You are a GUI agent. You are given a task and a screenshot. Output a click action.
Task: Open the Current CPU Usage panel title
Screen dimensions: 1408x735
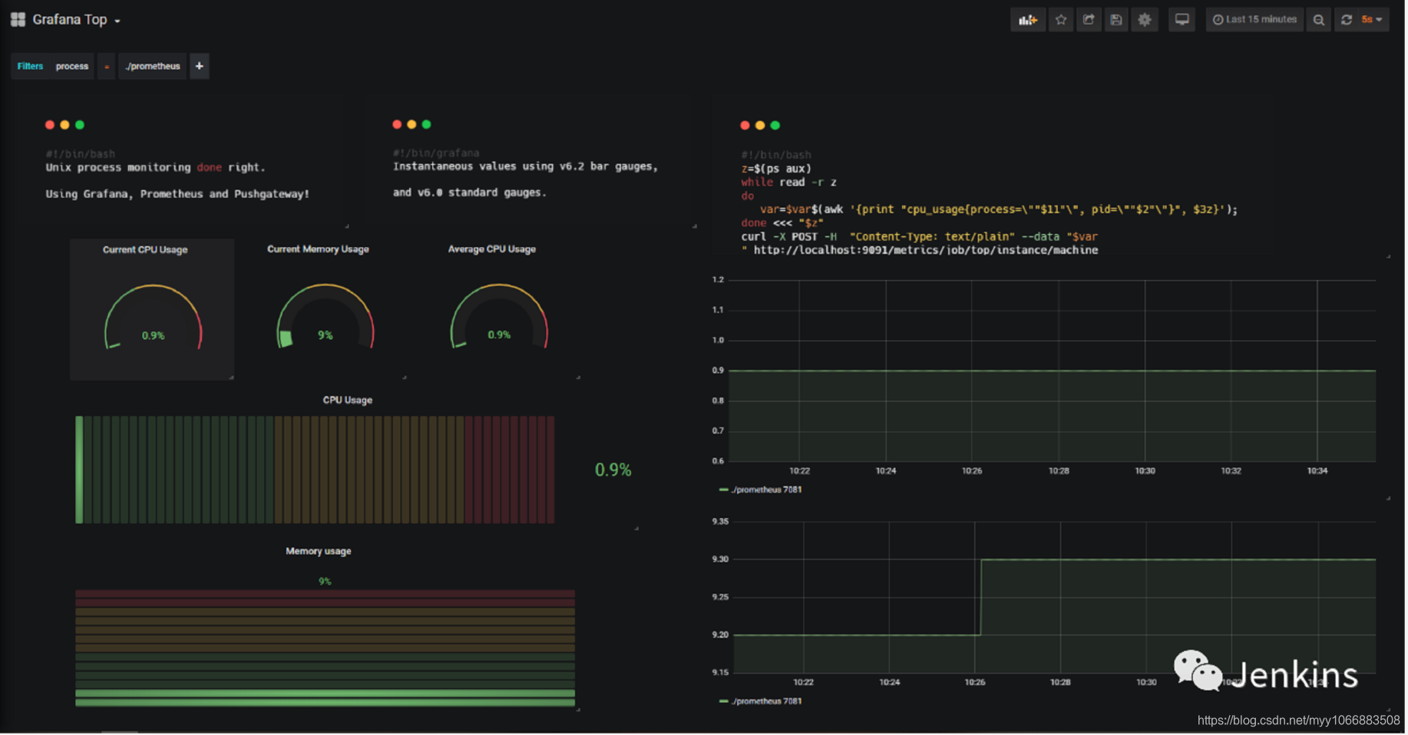pyautogui.click(x=145, y=249)
